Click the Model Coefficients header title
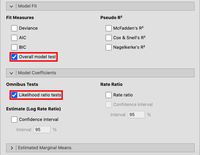The height and width of the screenshot is (155, 200). tap(37, 73)
